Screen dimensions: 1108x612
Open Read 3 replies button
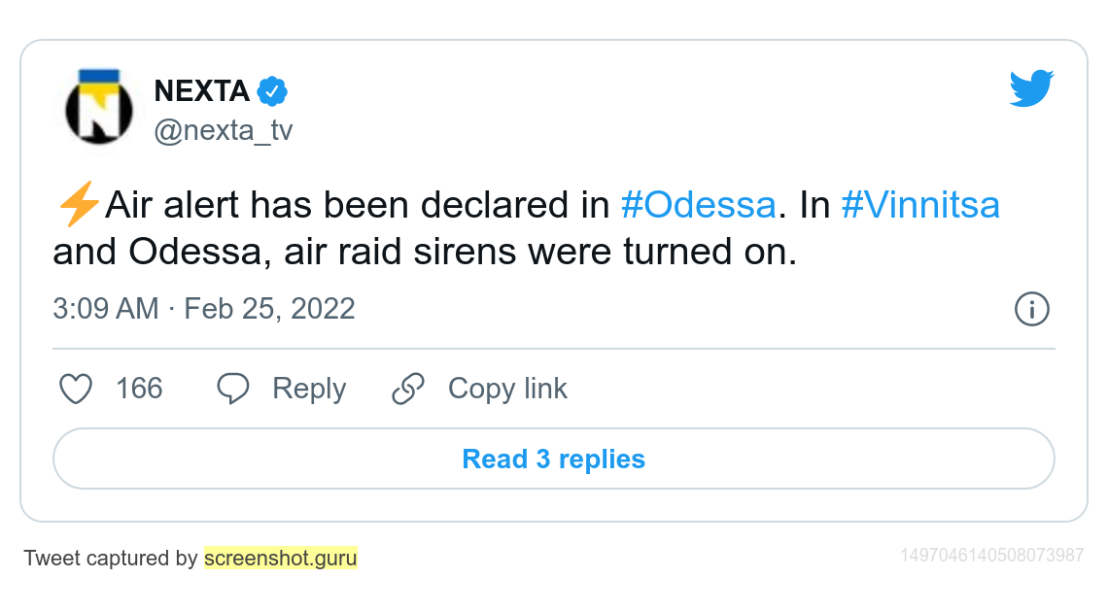[x=553, y=459]
